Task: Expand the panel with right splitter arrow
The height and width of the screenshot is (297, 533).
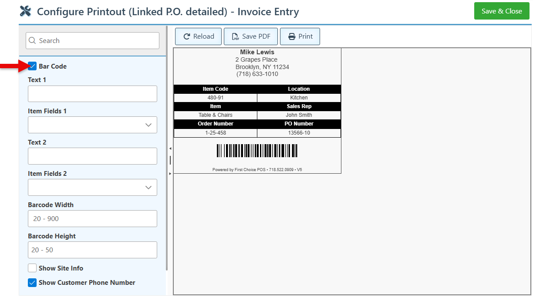Action: 170,174
